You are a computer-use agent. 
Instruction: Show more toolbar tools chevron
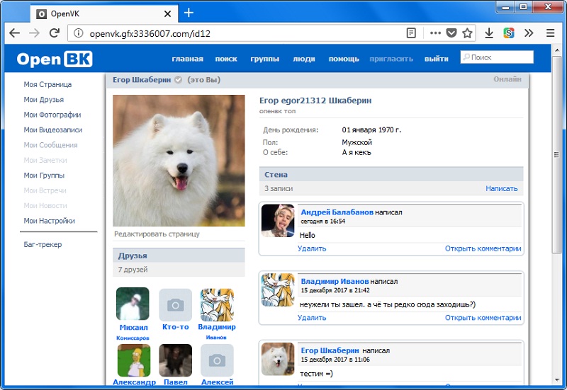coord(529,33)
